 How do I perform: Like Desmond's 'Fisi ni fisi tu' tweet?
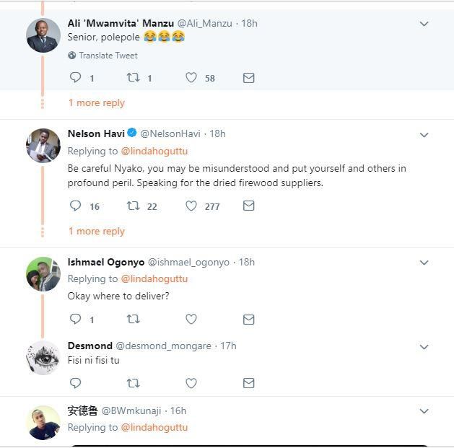point(191,383)
